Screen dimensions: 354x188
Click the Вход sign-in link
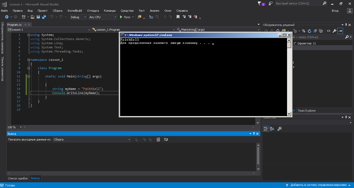[335, 11]
